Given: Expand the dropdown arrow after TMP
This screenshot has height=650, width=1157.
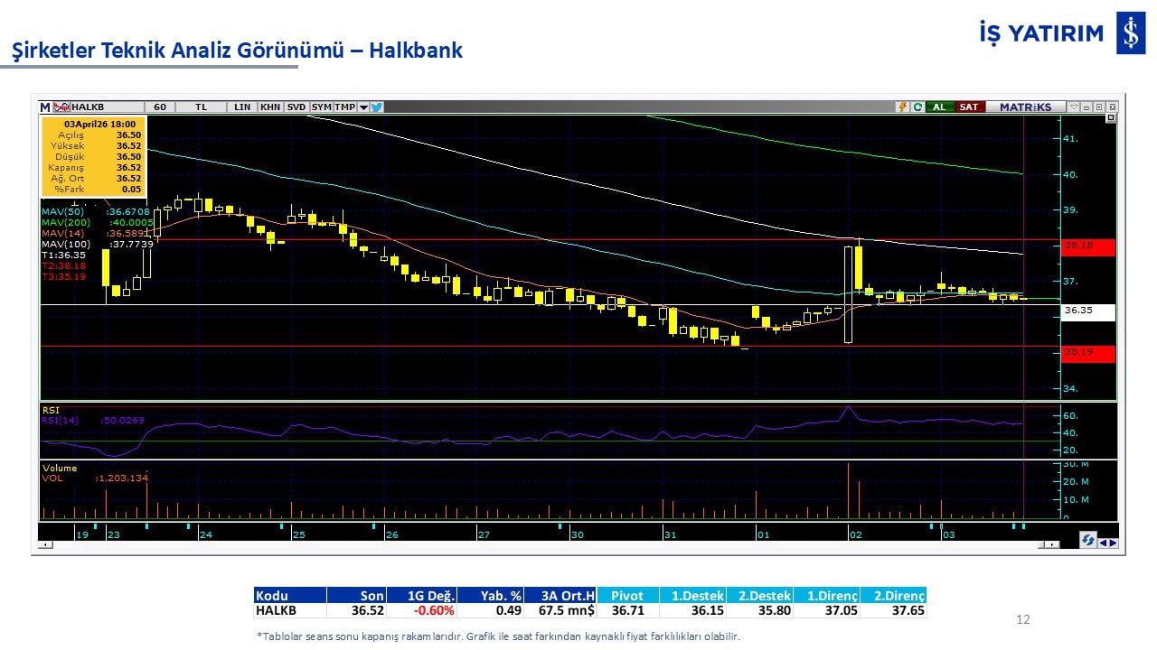Looking at the screenshot, I should [x=363, y=107].
